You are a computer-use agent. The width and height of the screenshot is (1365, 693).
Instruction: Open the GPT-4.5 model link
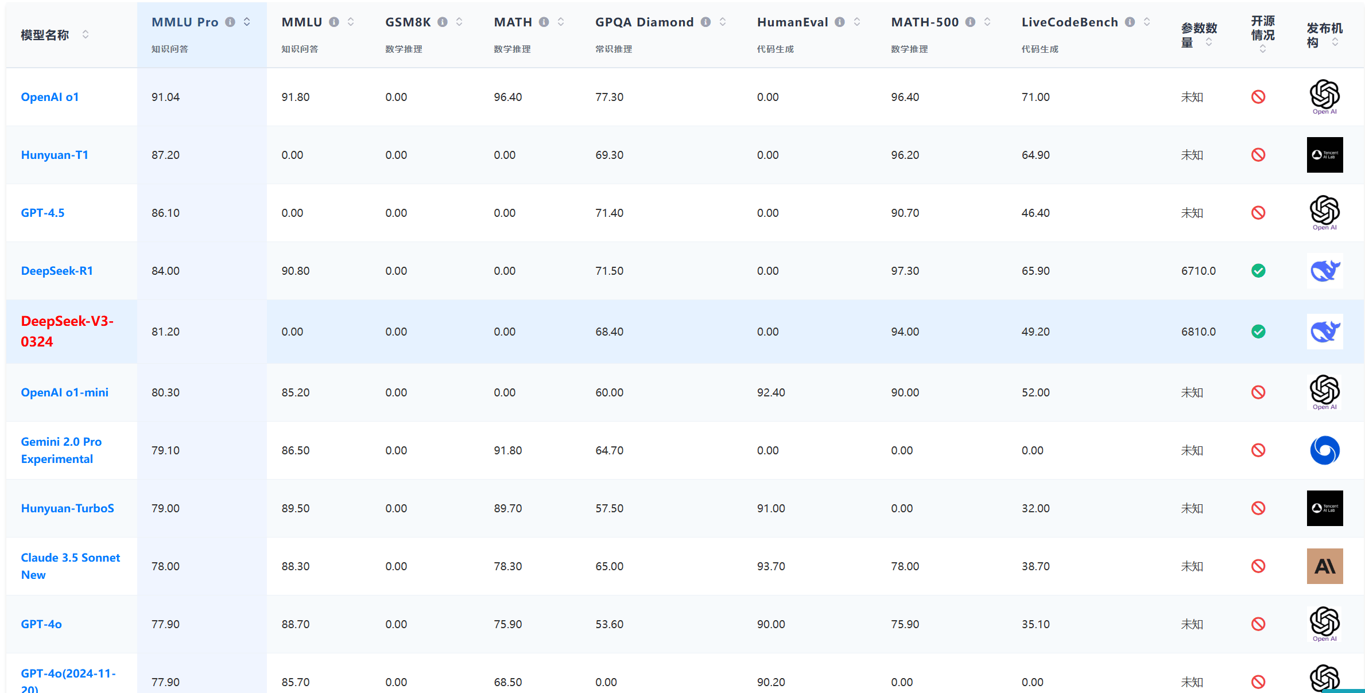[x=42, y=213]
